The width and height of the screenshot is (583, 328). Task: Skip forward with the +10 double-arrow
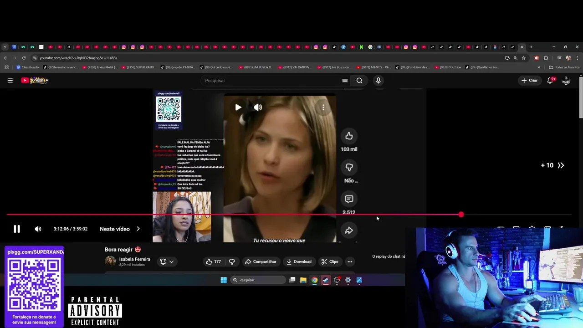[x=552, y=165]
